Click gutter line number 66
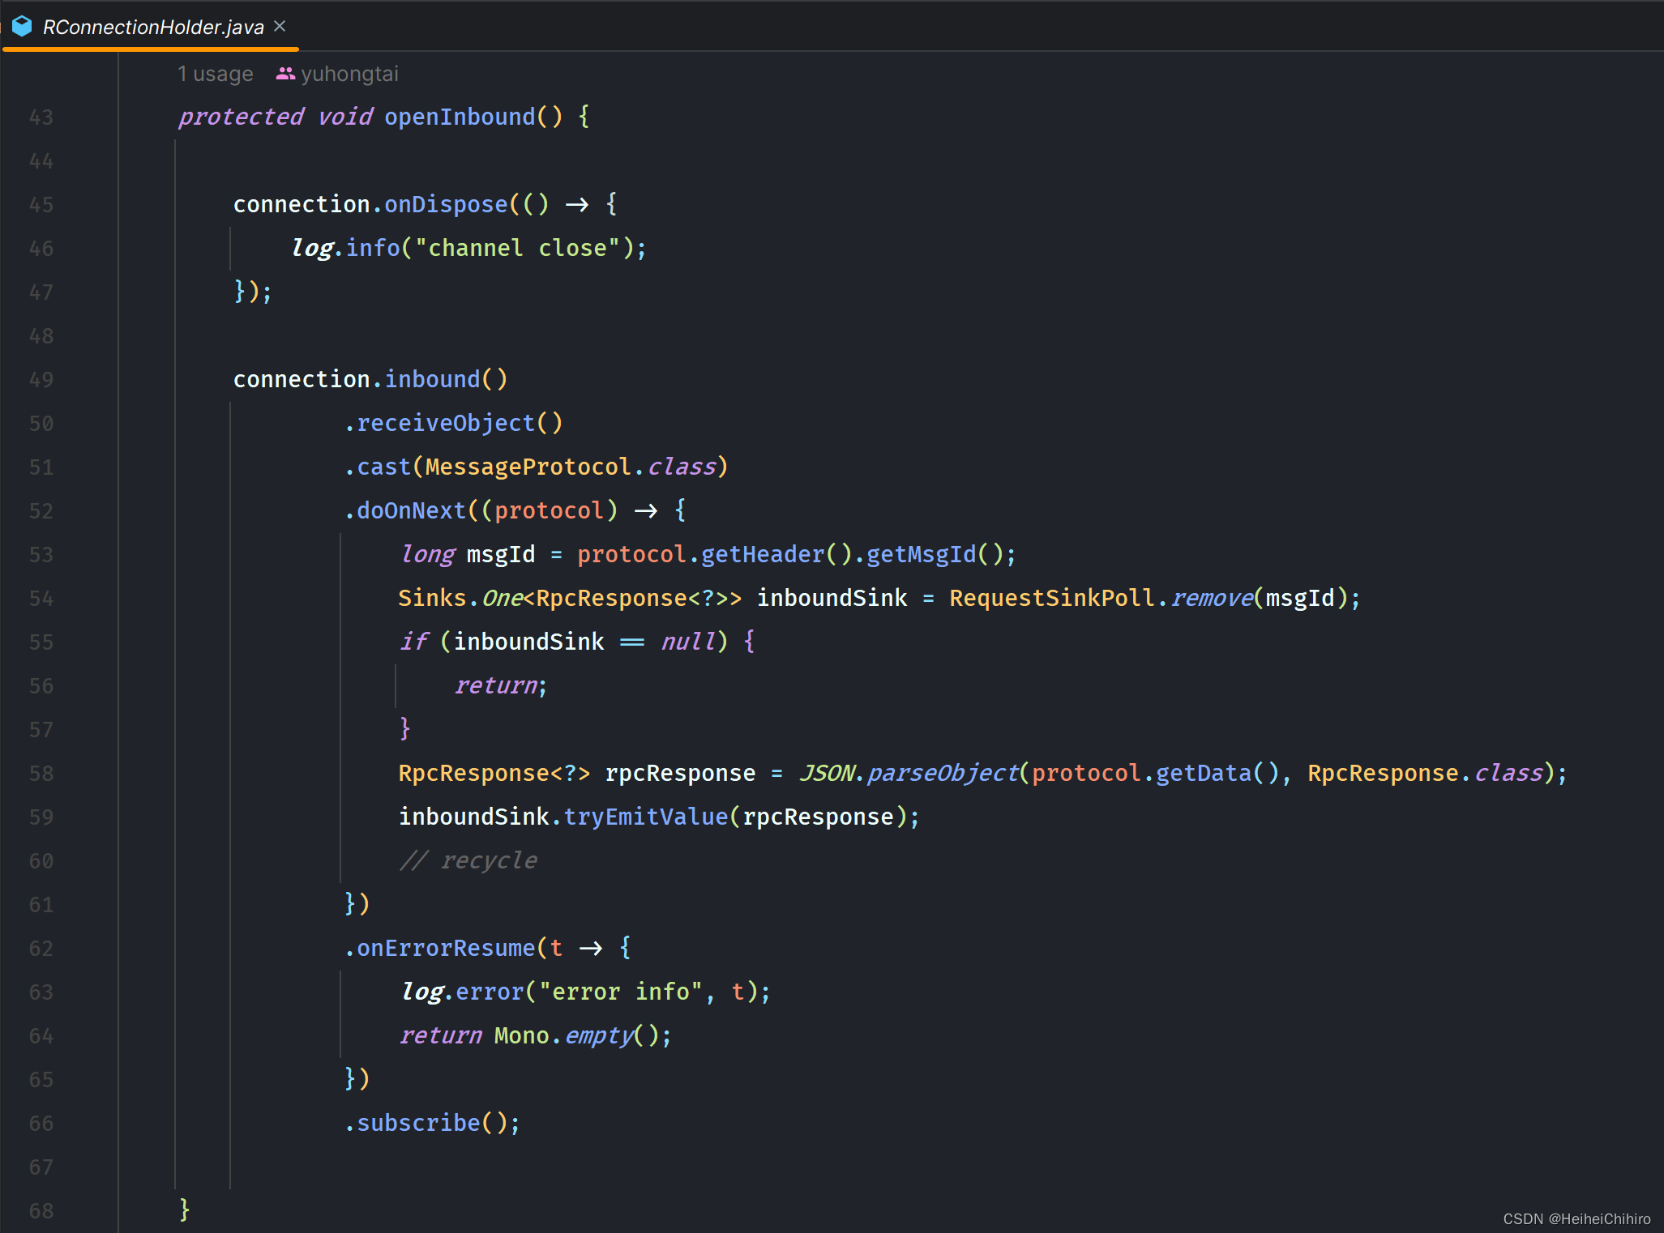 41,1124
